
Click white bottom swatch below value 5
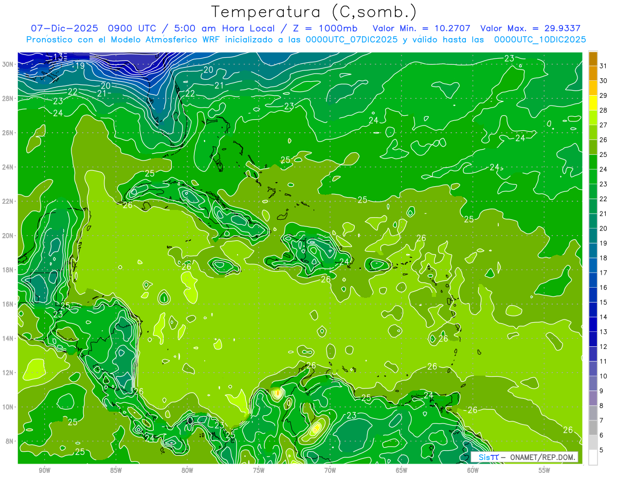(593, 457)
